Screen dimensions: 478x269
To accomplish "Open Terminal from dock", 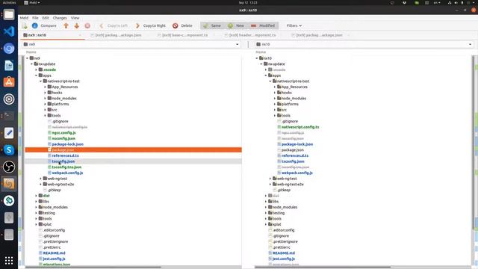I will (9, 116).
